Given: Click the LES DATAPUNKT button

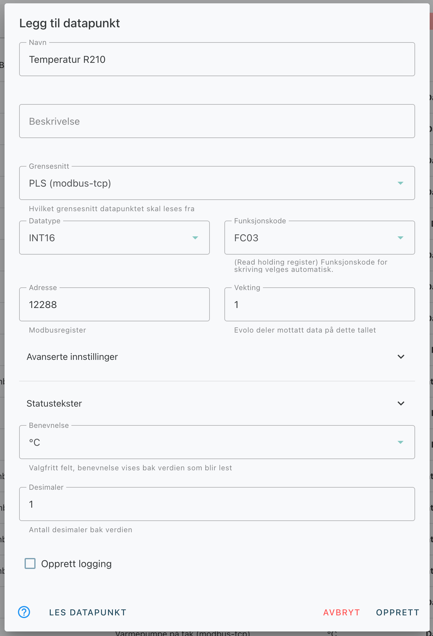Looking at the screenshot, I should click(x=88, y=612).
